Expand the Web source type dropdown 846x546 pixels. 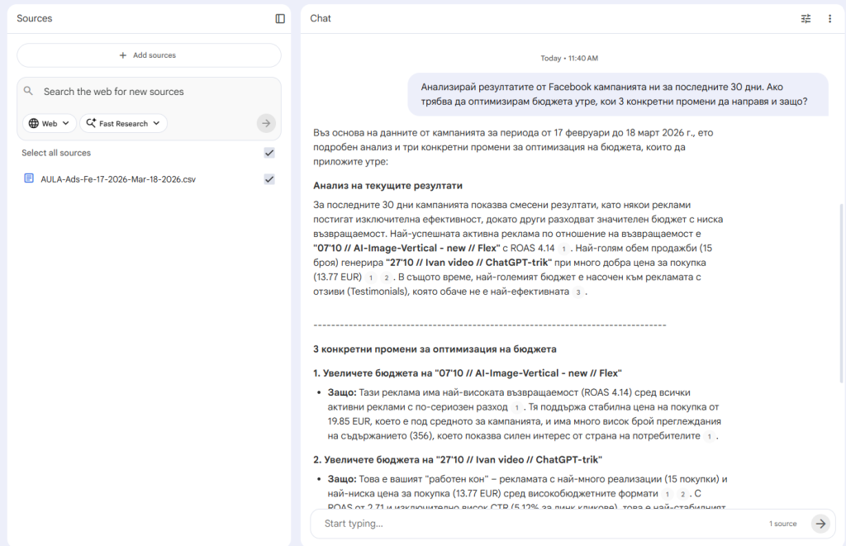point(50,123)
